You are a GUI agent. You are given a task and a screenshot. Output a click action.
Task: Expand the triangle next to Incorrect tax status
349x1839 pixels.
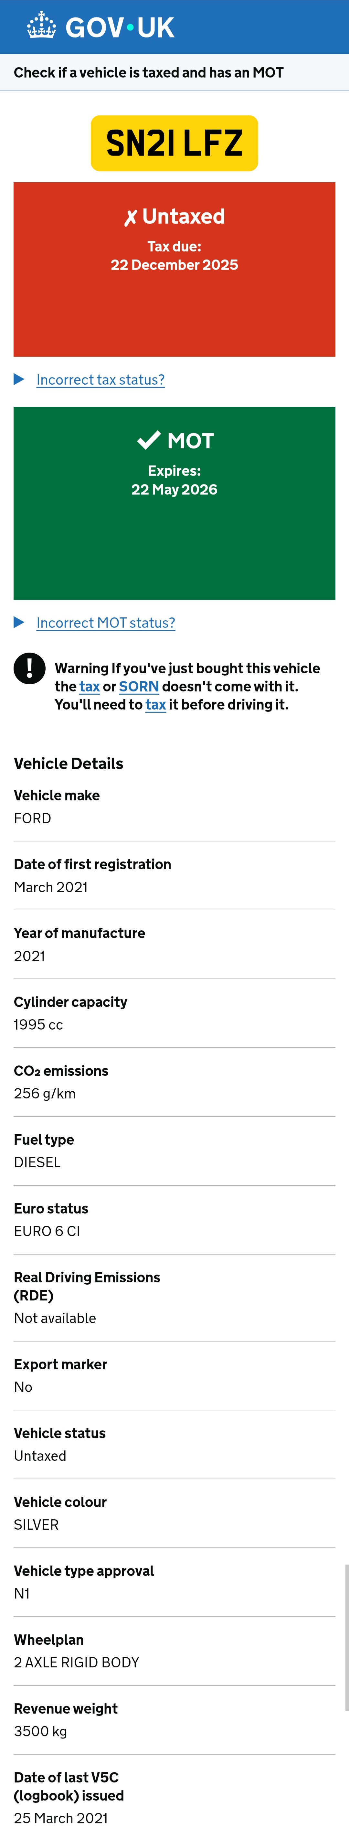point(19,379)
